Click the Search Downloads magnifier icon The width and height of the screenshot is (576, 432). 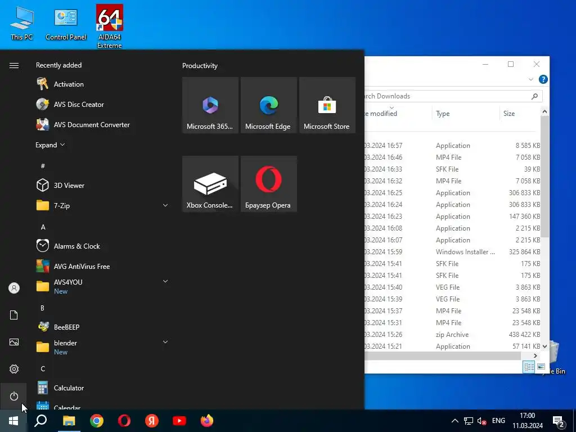534,96
